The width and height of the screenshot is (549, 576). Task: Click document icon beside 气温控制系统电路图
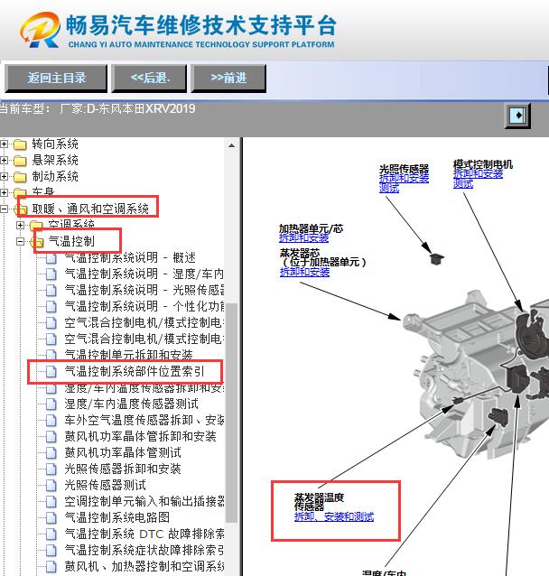pos(51,517)
